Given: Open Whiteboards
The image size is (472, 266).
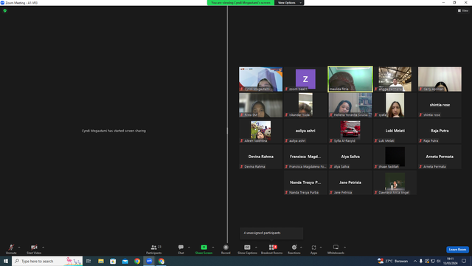Looking at the screenshot, I should click(336, 249).
